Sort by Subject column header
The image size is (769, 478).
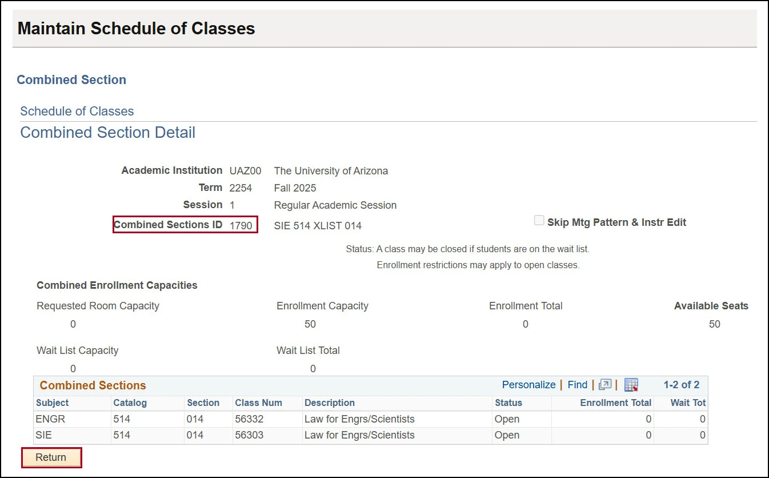coord(52,403)
